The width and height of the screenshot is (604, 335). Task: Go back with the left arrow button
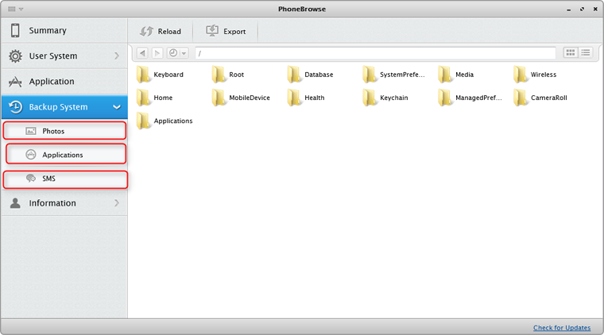pyautogui.click(x=142, y=53)
